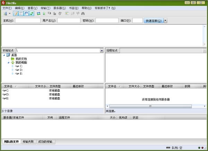The image size is (208, 151).
Task: Click the disconnect from server icon
Action: 54,14
